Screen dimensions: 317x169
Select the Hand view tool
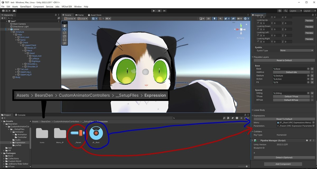click(x=65, y=26)
